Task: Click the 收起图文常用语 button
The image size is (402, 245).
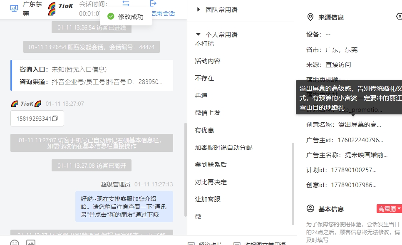Action: click(260, 243)
